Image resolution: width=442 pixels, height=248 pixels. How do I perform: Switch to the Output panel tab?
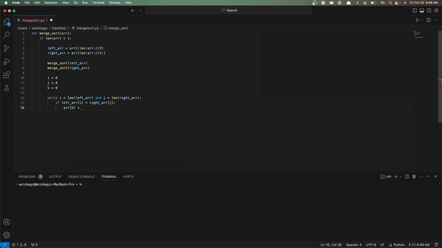tap(55, 176)
